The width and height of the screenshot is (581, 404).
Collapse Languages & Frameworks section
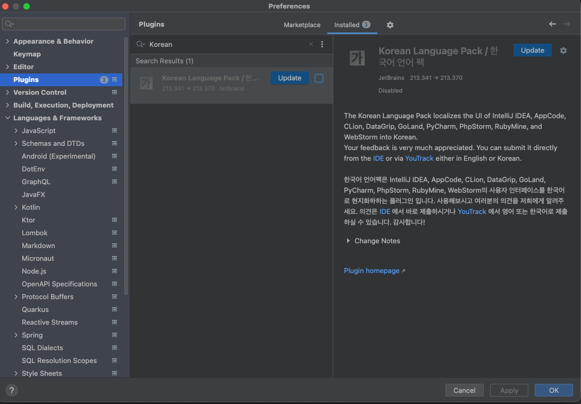pyautogui.click(x=7, y=118)
